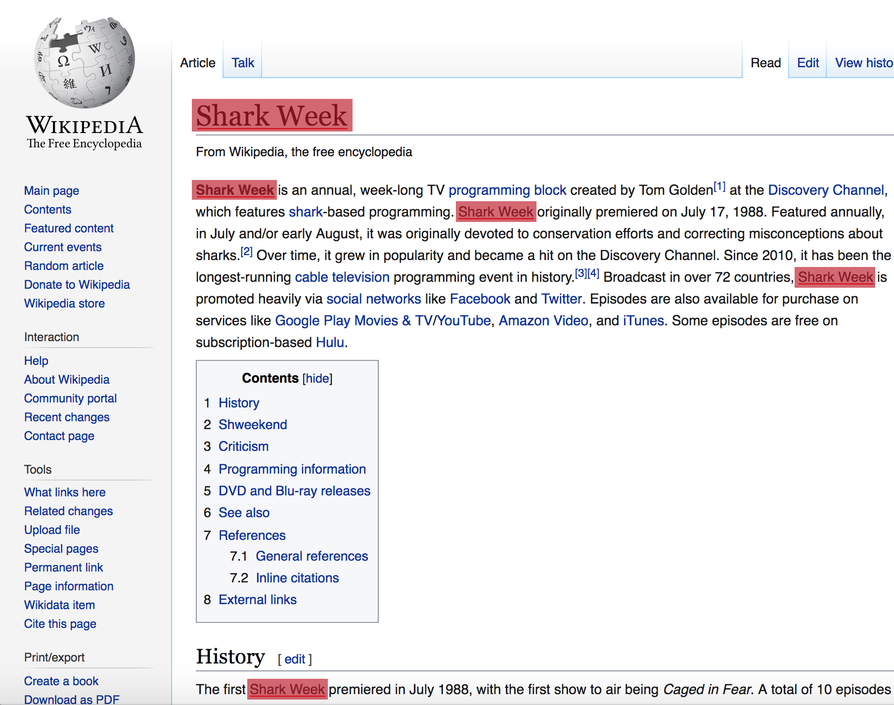Click Create a book link
Viewport: 894px width, 705px height.
[x=61, y=681]
